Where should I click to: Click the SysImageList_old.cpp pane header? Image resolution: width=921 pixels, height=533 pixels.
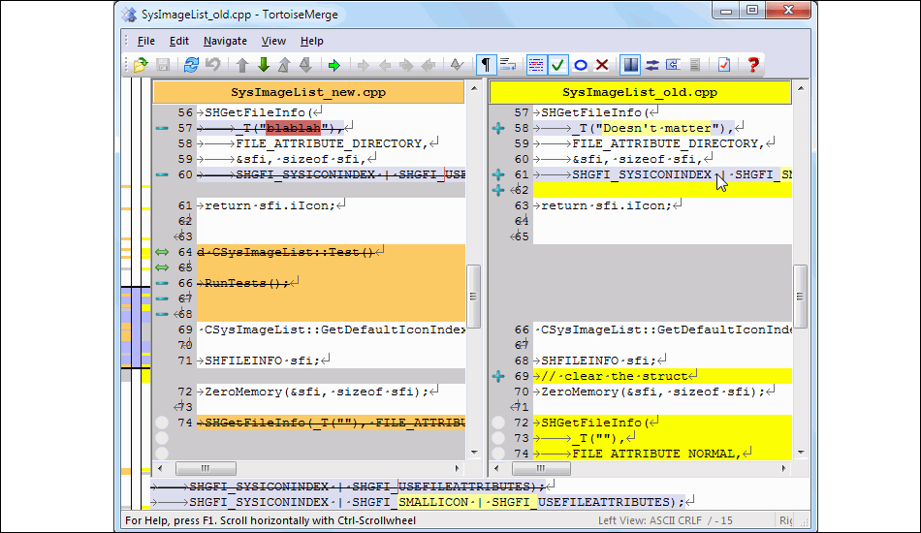coord(640,92)
